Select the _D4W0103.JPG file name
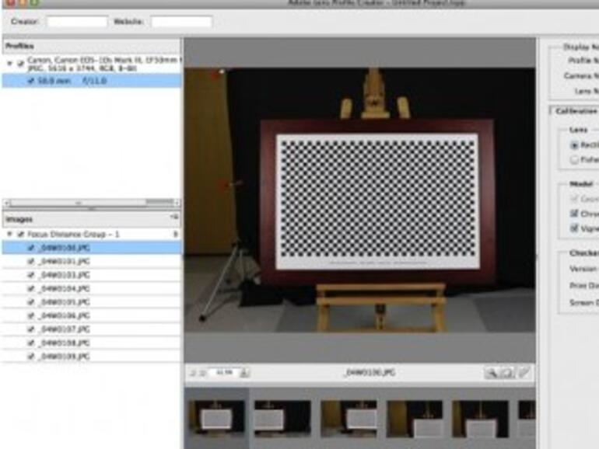 point(64,275)
